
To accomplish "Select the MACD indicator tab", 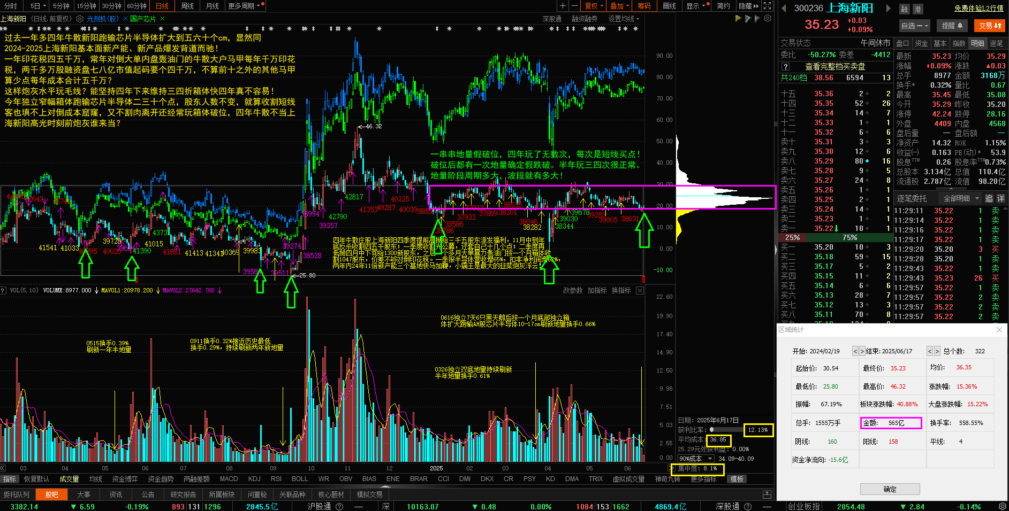I will point(229,479).
